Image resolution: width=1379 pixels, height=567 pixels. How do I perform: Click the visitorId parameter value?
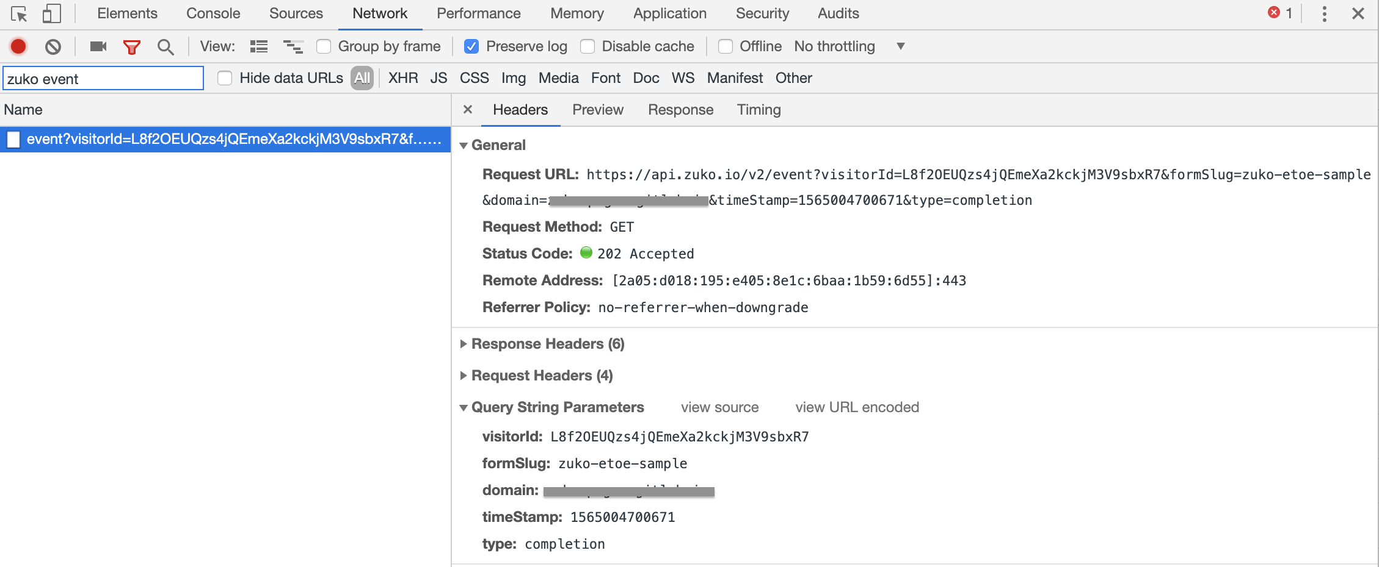(680, 437)
